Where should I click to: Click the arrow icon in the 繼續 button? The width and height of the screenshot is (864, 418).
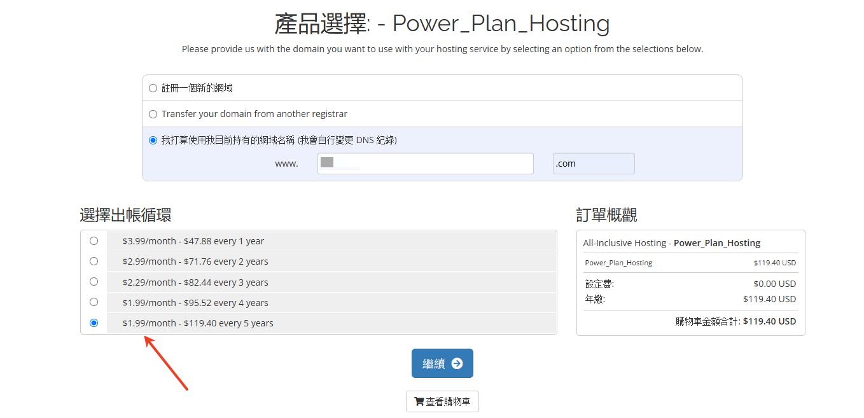pyautogui.click(x=457, y=363)
